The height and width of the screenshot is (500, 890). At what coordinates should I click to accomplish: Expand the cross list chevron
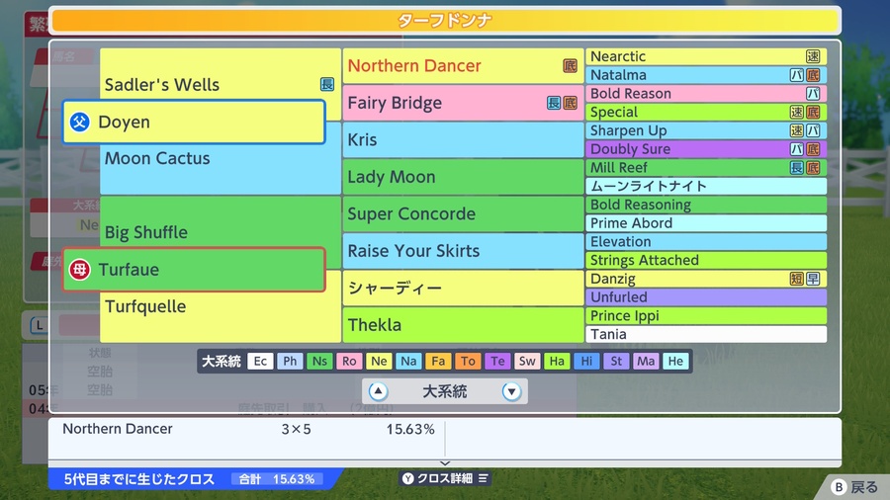pyautogui.click(x=445, y=463)
